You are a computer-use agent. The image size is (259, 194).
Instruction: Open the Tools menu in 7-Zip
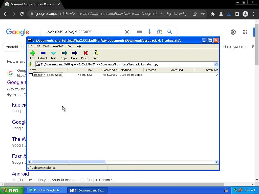[69, 46]
